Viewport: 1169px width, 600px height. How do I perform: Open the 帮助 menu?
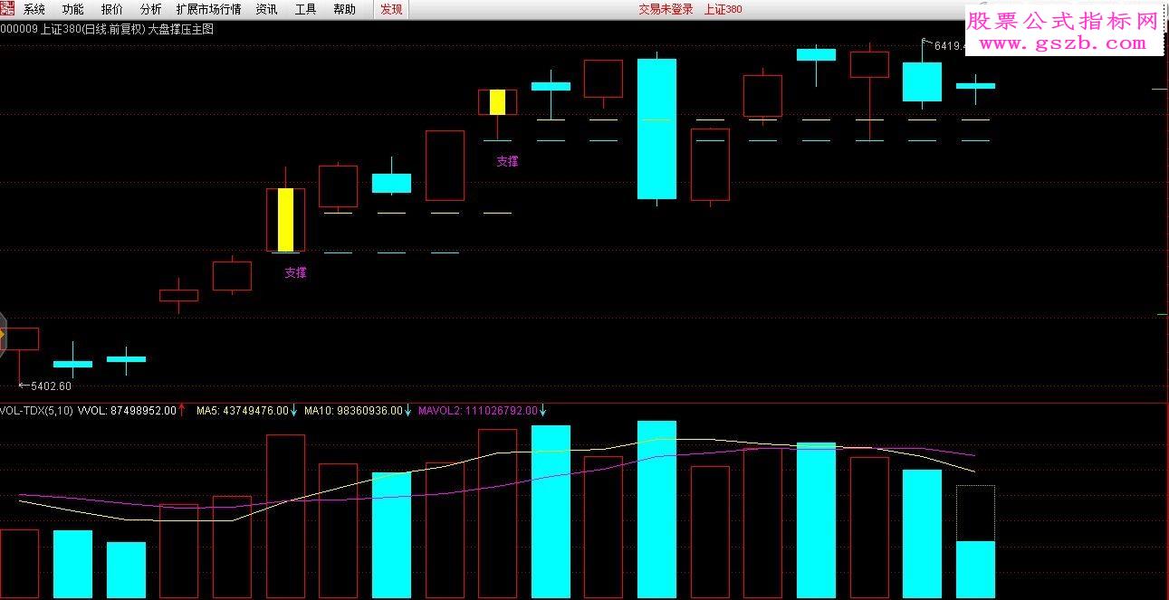[x=344, y=9]
